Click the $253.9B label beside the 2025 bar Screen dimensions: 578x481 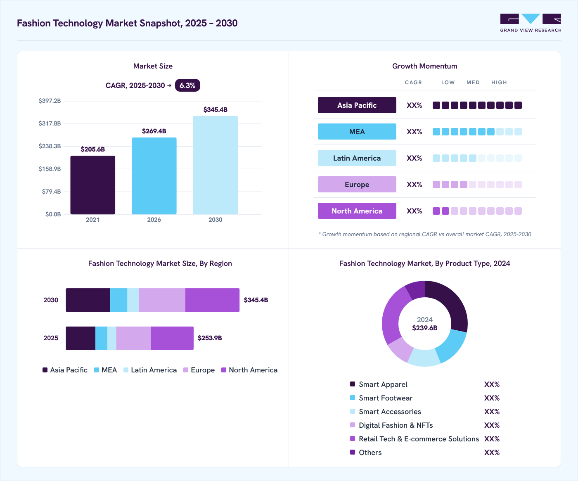210,338
